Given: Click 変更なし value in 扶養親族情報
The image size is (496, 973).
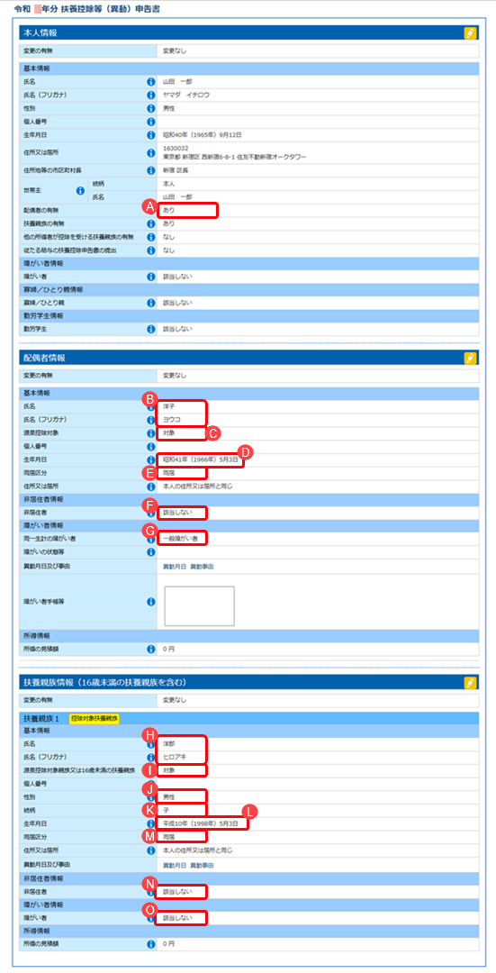Looking at the screenshot, I should click(x=175, y=700).
